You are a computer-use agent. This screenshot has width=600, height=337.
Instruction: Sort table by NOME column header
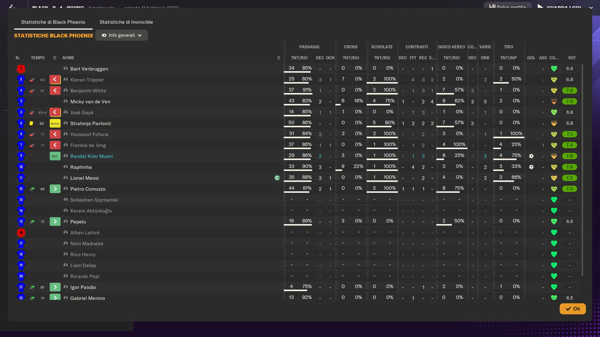click(x=68, y=58)
